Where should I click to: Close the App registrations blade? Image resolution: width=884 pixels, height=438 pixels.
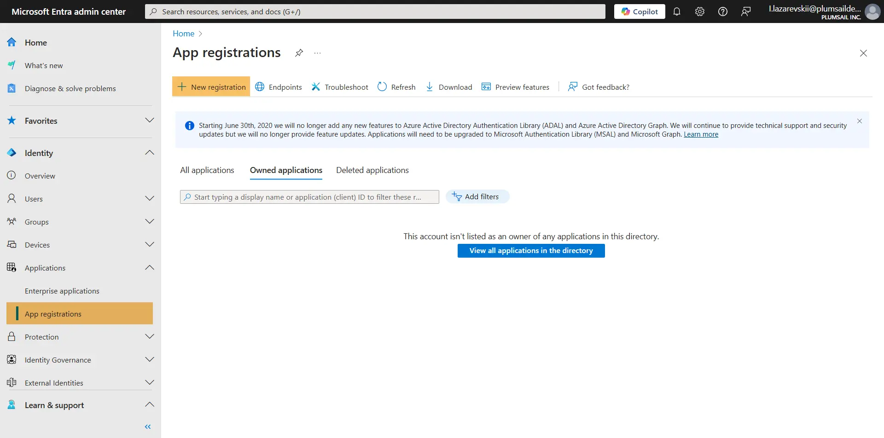(863, 53)
